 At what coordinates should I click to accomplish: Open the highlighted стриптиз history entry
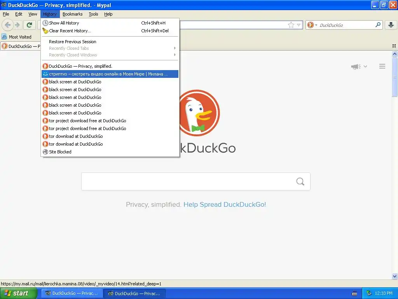pos(110,74)
